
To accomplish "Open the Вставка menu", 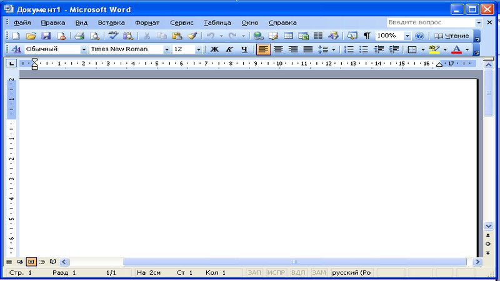I will coord(111,23).
